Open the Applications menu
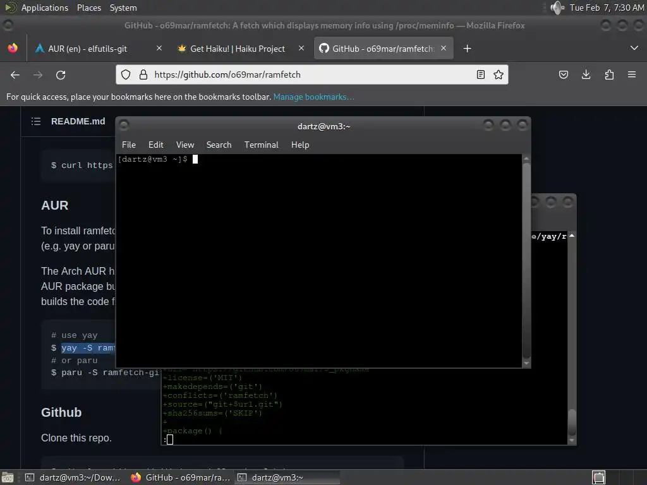Screen dimensions: 647x485 coord(45,8)
